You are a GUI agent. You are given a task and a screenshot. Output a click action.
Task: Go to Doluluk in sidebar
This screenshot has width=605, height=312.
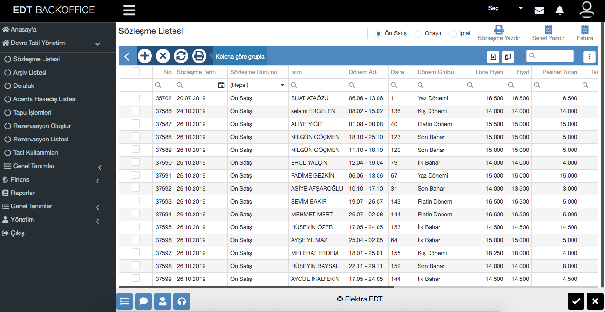(24, 86)
